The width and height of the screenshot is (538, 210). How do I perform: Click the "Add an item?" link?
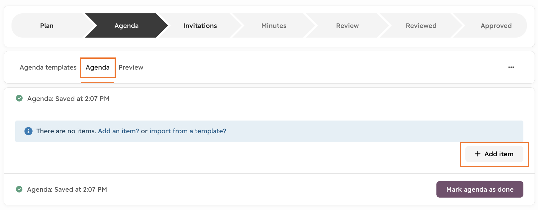[x=118, y=131]
